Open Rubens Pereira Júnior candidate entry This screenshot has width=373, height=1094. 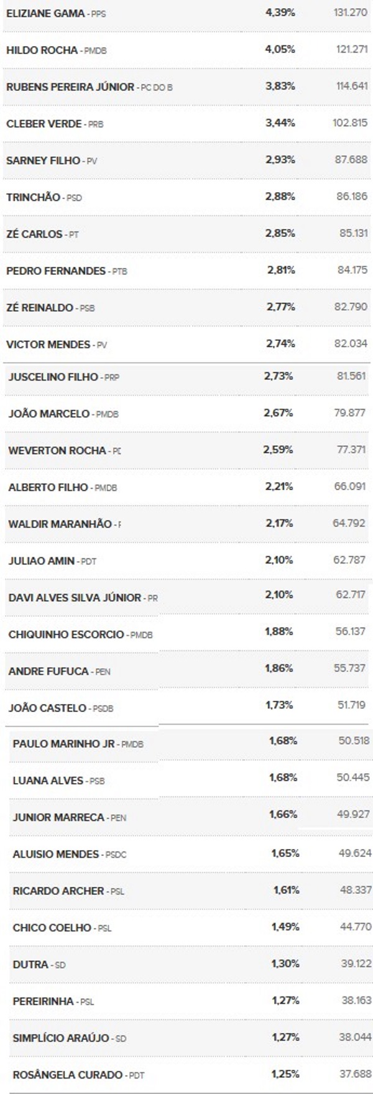[x=70, y=86]
